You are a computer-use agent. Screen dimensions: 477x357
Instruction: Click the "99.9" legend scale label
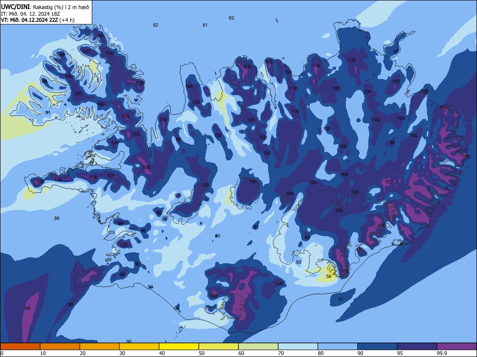pos(442,353)
